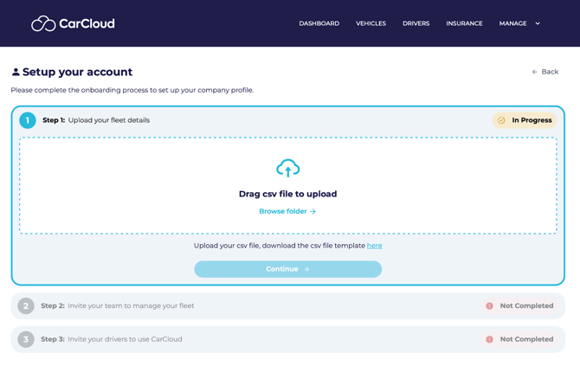
Task: Click Step 2 red alert icon
Action: point(489,305)
